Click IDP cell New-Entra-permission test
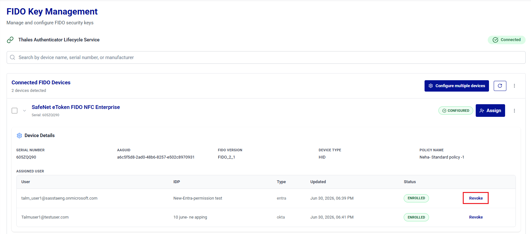 pos(198,198)
